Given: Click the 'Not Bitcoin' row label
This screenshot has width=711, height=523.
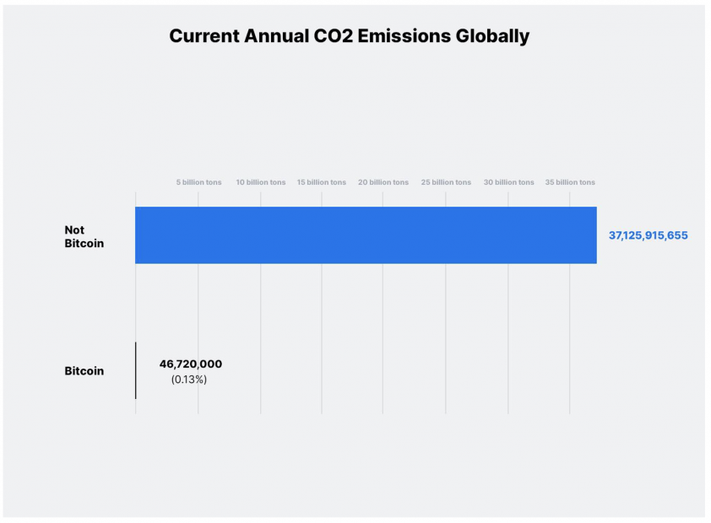Looking at the screenshot, I should tap(84, 236).
